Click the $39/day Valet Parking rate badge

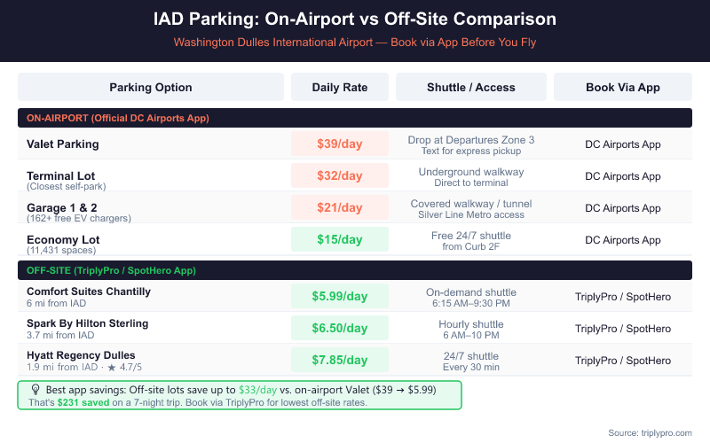pyautogui.click(x=339, y=144)
